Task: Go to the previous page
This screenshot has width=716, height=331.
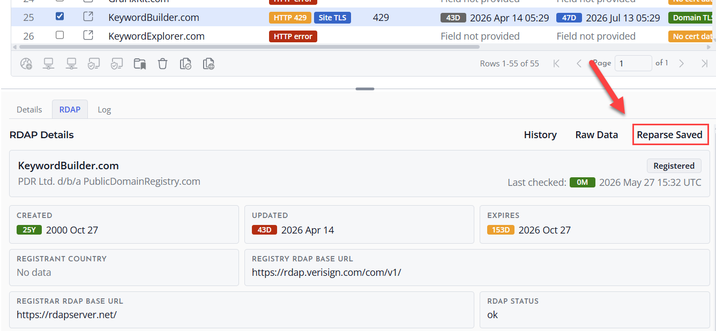Action: 579,63
